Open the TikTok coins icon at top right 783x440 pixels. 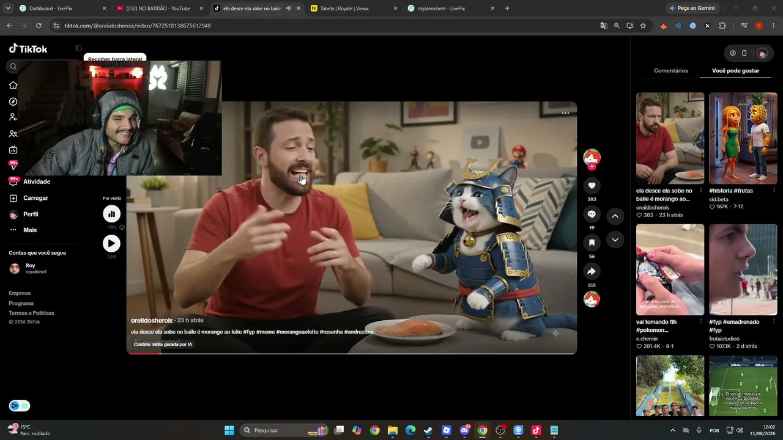pos(733,53)
